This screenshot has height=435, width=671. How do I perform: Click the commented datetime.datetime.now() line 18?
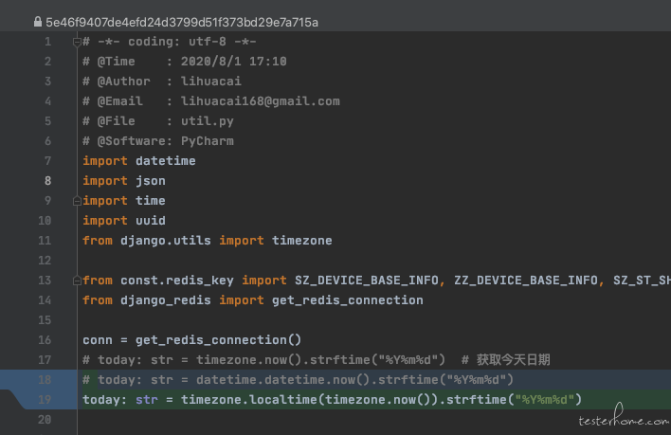[x=298, y=380]
